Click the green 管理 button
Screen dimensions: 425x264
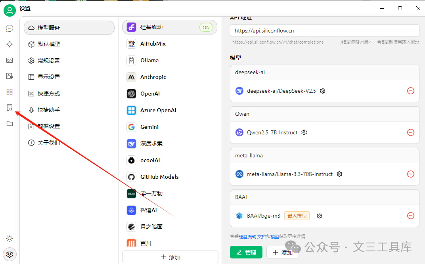point(246,253)
